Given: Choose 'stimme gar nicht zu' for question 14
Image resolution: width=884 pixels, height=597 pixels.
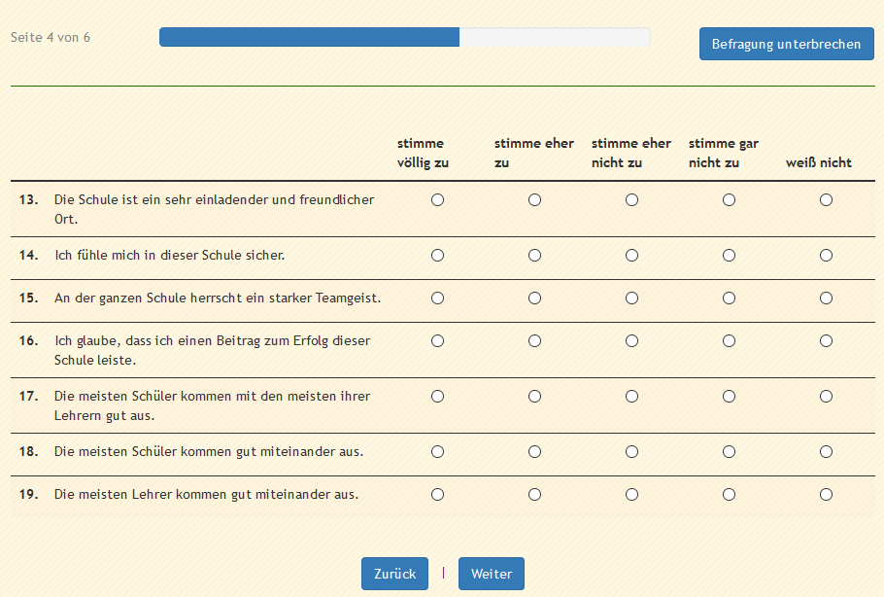Looking at the screenshot, I should pyautogui.click(x=729, y=255).
